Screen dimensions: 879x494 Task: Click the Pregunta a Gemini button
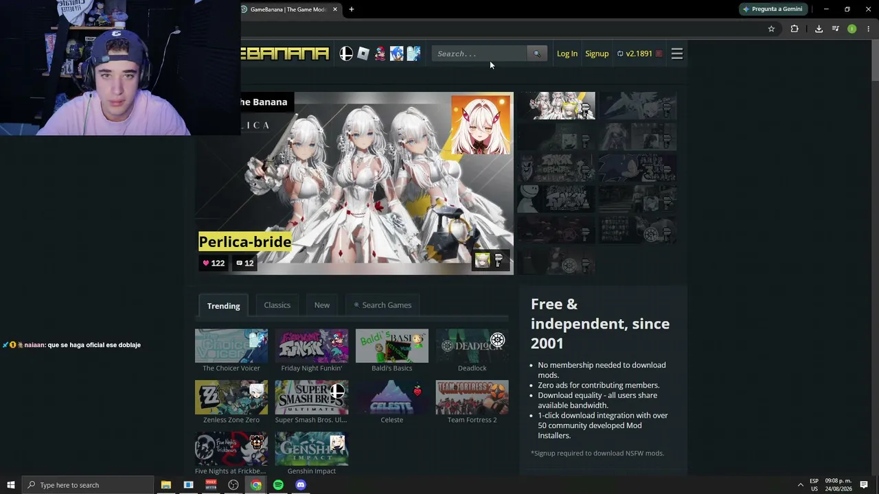point(773,9)
